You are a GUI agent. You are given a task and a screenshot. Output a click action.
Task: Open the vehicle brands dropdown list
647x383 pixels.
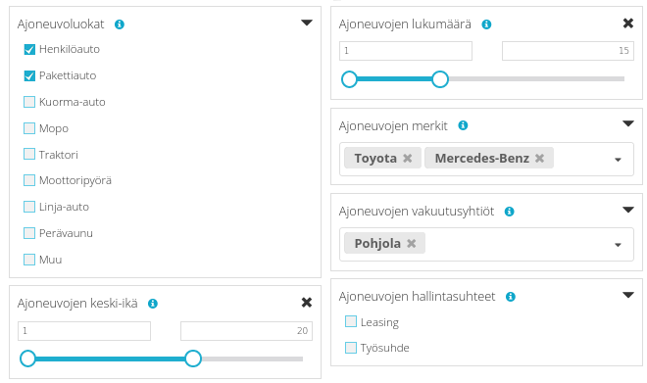point(618,160)
